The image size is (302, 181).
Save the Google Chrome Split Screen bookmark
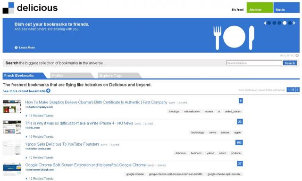coord(151,165)
